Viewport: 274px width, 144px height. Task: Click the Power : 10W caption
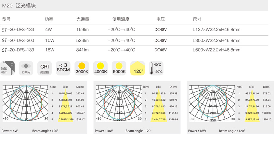[104, 131]
